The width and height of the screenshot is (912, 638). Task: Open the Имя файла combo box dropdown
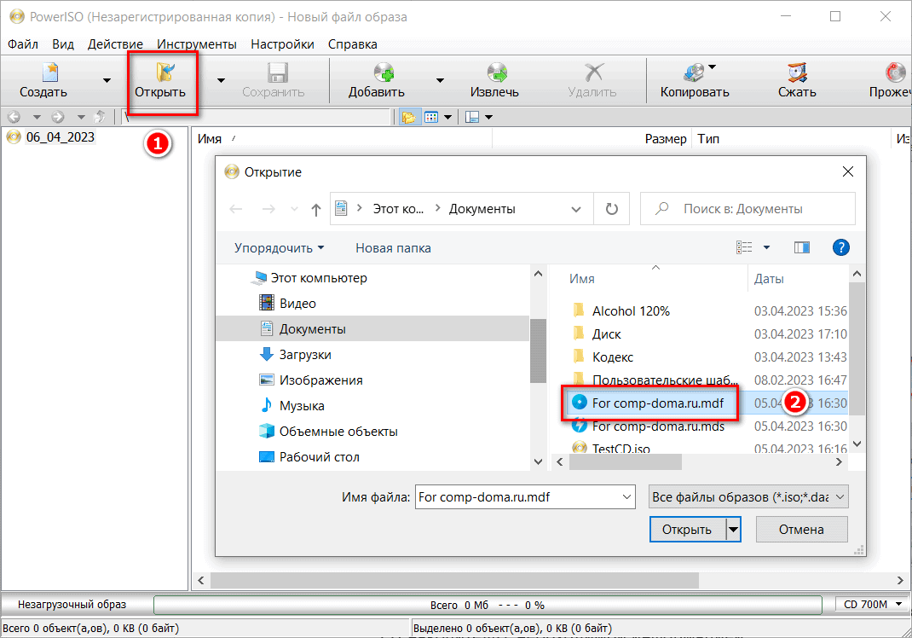[x=626, y=497]
